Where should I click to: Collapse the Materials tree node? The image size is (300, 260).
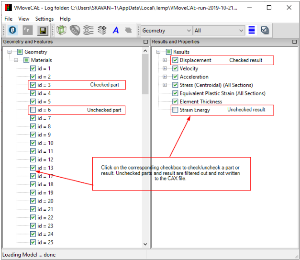click(x=16, y=60)
